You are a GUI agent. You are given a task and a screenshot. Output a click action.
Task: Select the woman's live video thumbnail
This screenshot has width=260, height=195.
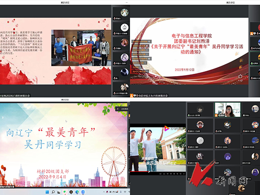click(228, 110)
